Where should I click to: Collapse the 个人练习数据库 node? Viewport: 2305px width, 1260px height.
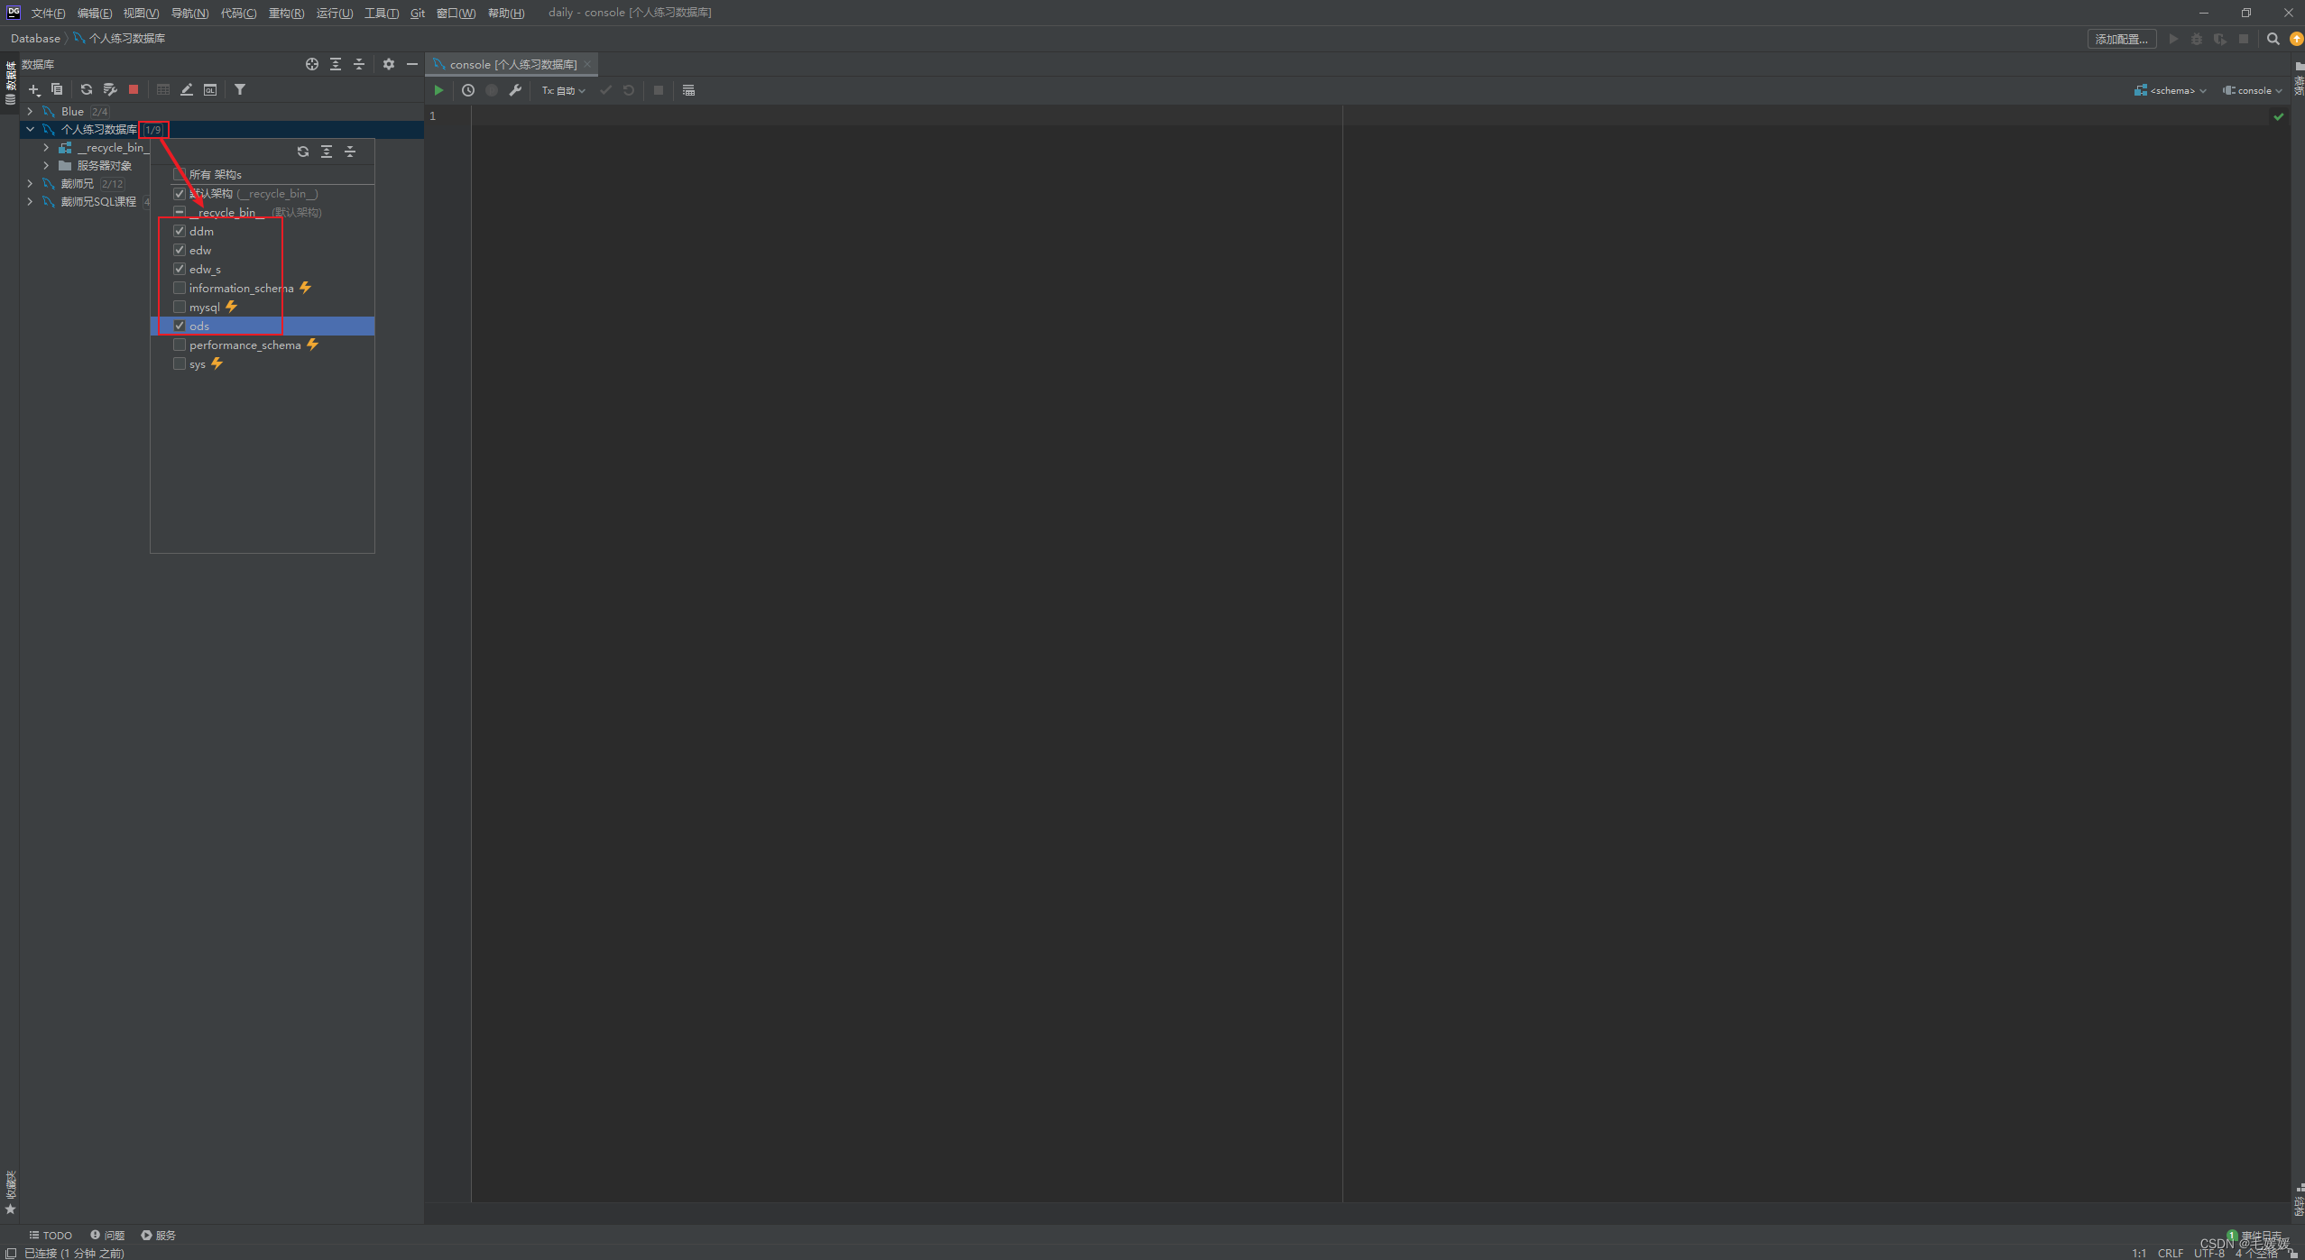coord(30,129)
